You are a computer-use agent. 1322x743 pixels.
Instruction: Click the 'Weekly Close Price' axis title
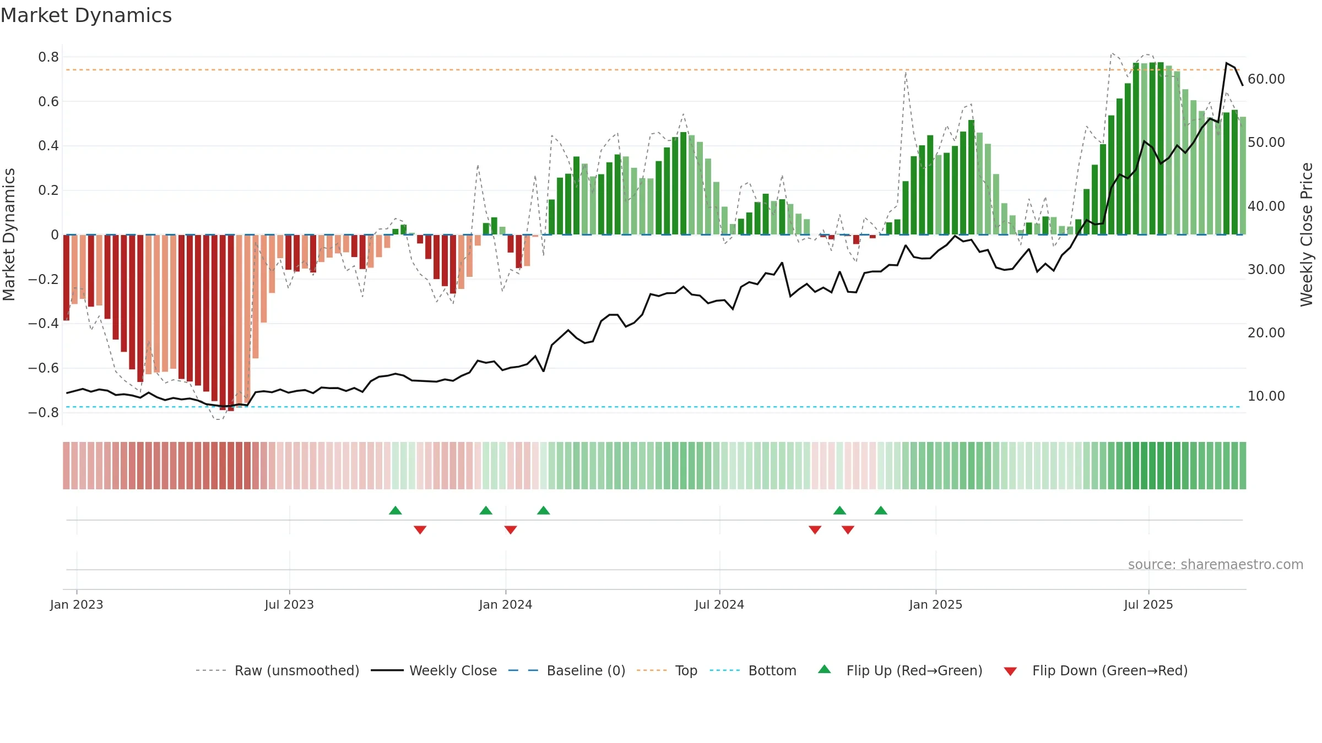[x=1307, y=234]
